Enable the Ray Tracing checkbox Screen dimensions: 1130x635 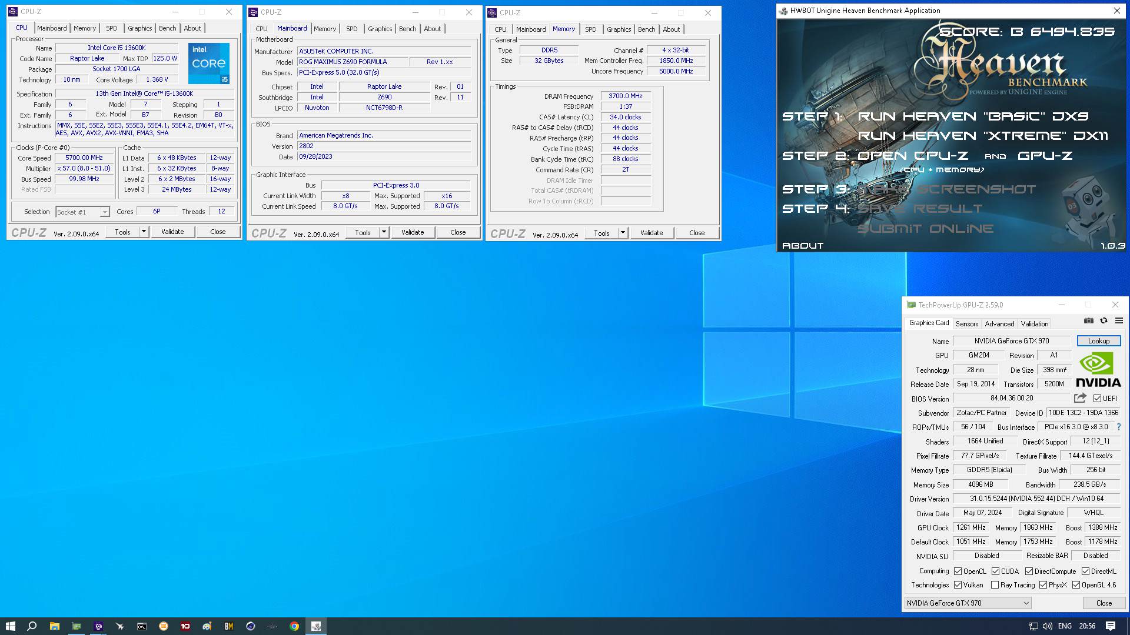[x=995, y=585]
